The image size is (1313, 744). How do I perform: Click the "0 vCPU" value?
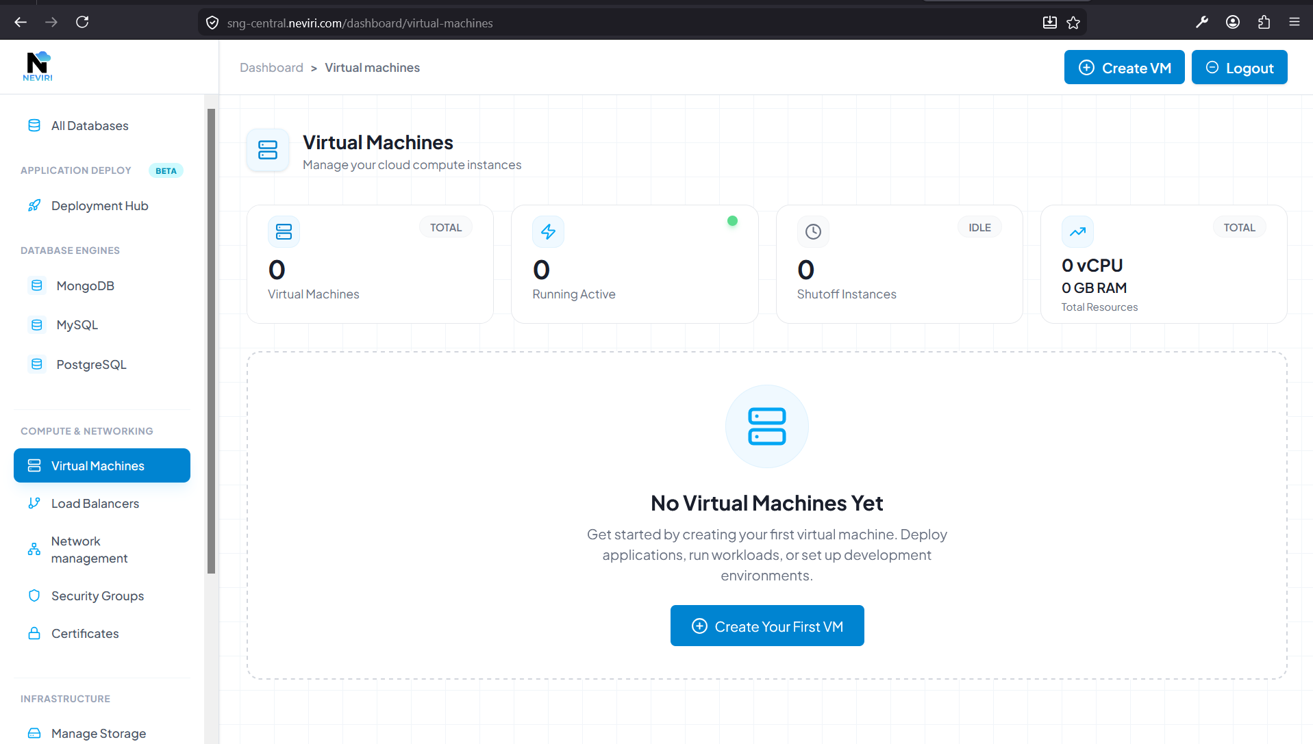tap(1092, 266)
